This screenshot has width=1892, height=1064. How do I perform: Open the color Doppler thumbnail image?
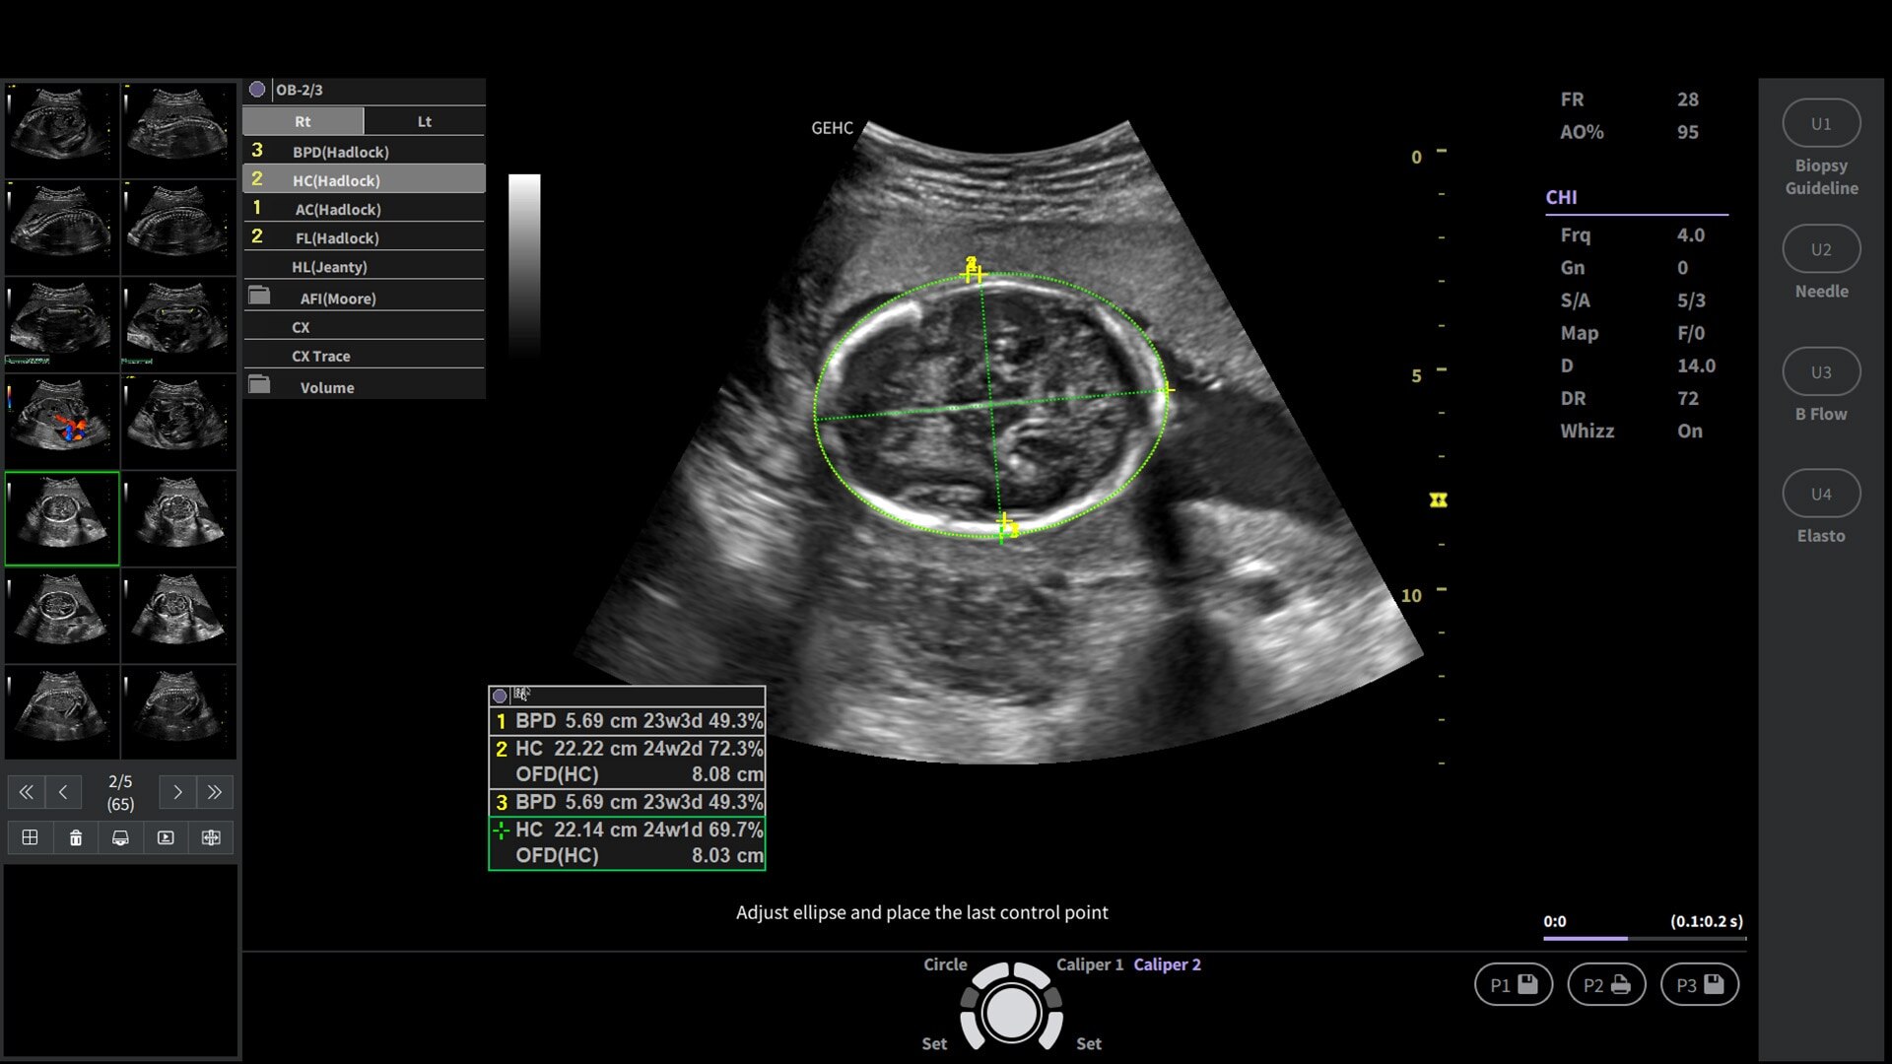coord(62,422)
